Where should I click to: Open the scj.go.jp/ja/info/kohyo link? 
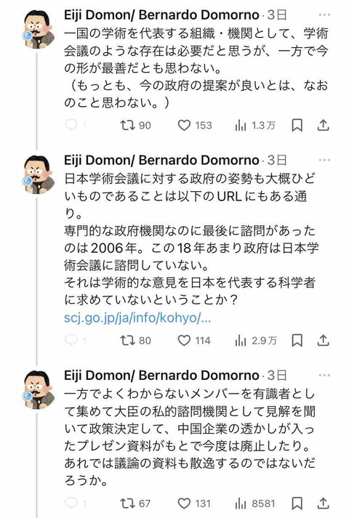coord(137,317)
